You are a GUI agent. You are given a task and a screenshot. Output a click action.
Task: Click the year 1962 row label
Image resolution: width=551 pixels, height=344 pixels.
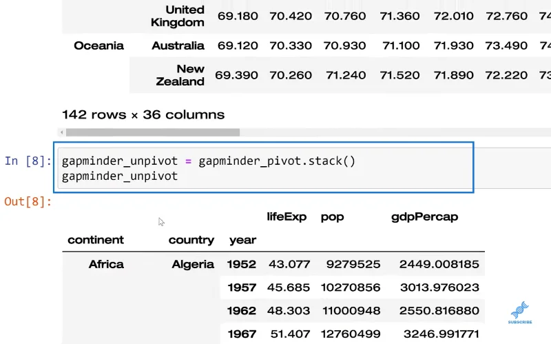pyautogui.click(x=242, y=311)
